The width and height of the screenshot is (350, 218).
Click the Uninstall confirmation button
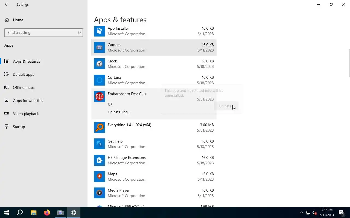point(226,106)
